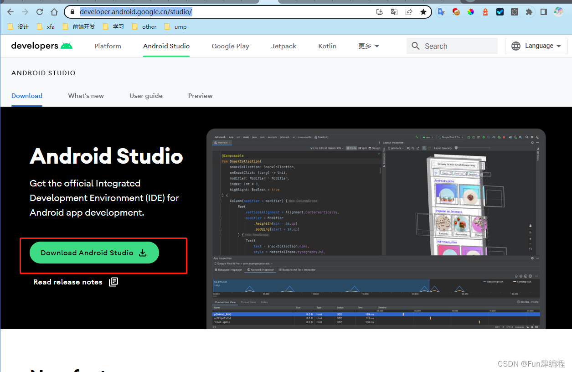This screenshot has width=572, height=372.
Task: Click the lock icon in the address bar
Action: click(x=72, y=12)
